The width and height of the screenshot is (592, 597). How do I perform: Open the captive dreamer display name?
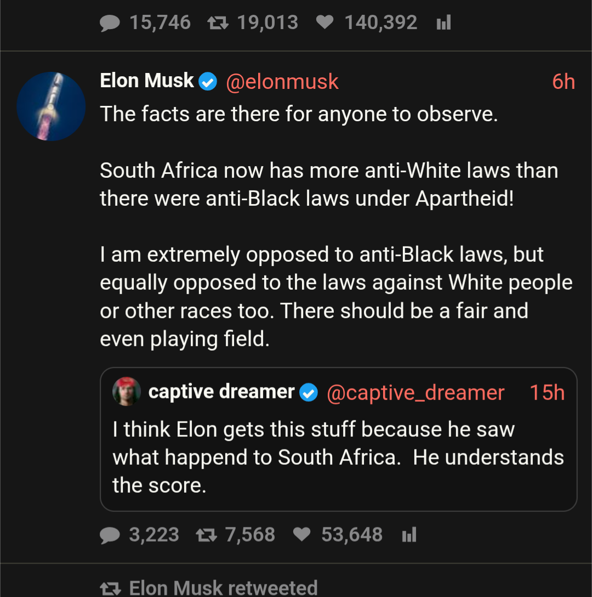pos(221,392)
